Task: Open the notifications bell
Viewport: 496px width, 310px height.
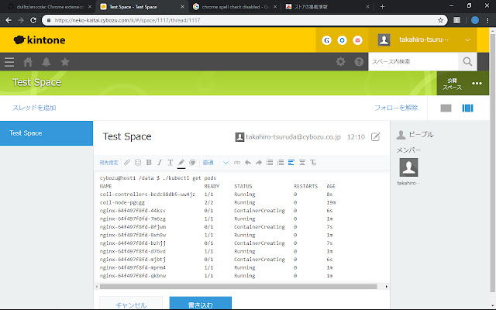Action: (46, 62)
